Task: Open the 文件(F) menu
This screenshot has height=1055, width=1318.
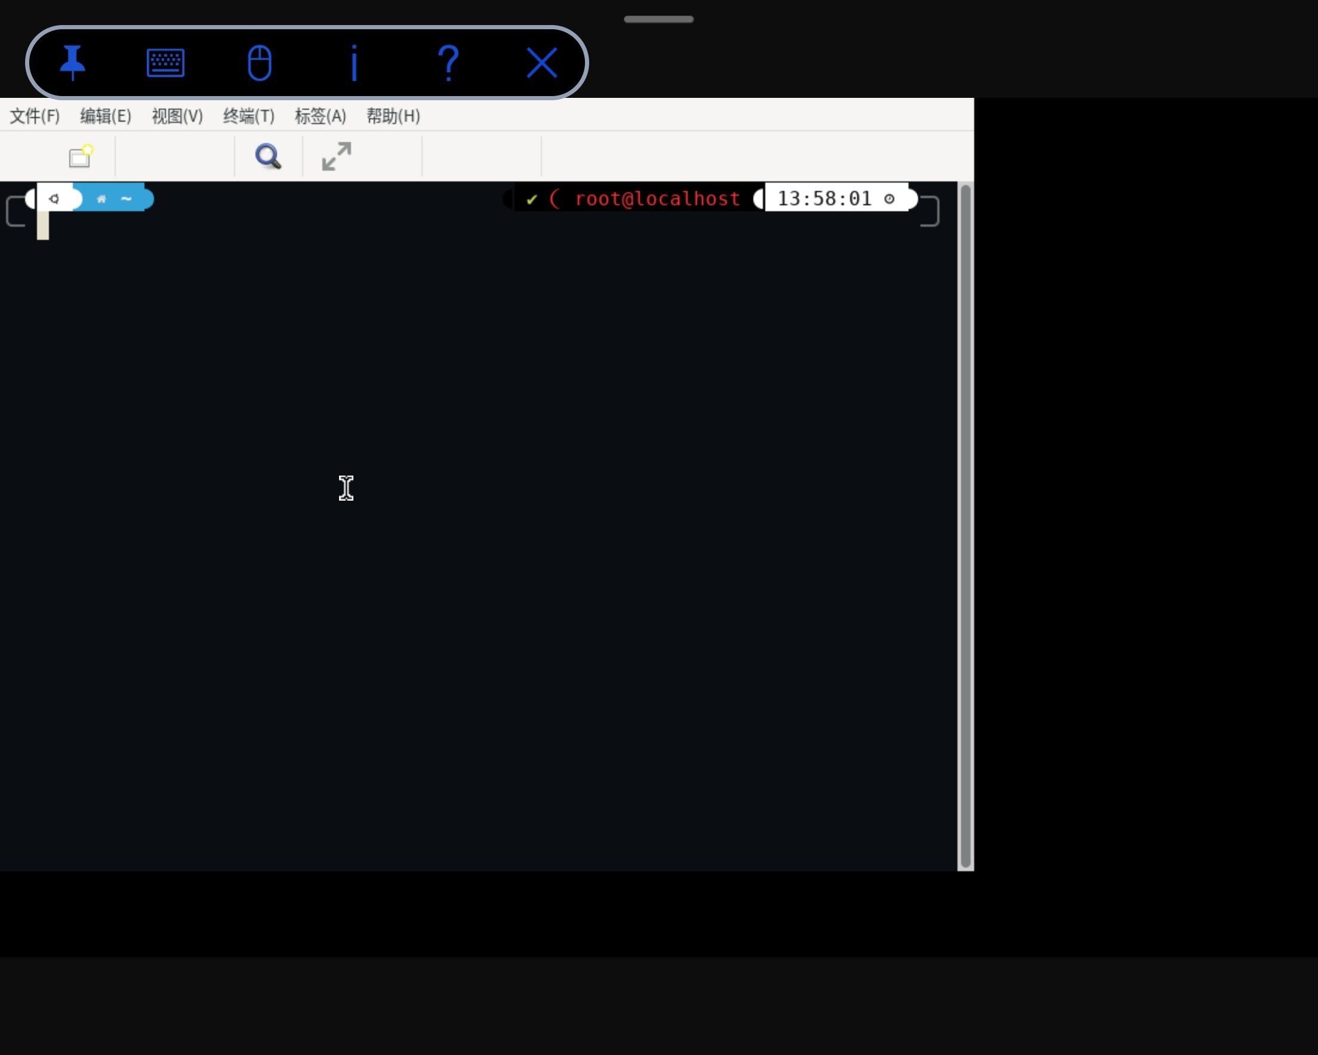Action: tap(35, 116)
